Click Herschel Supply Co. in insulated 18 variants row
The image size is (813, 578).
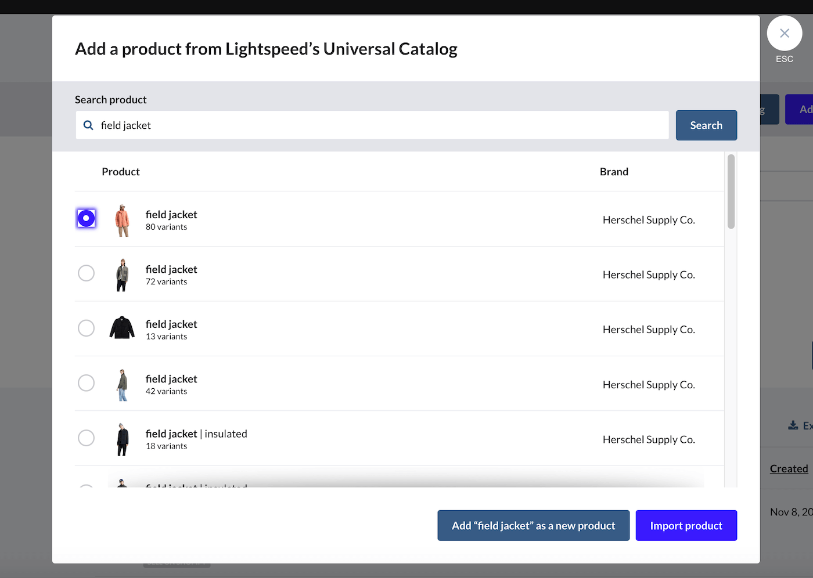point(649,439)
